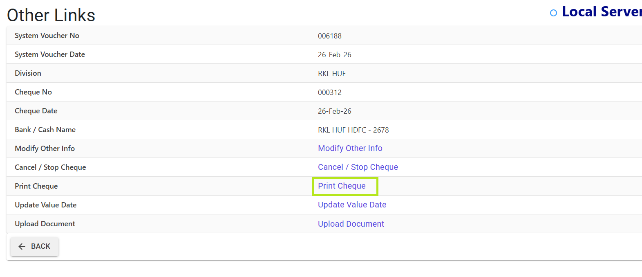Click the Other Links heading
This screenshot has width=642, height=277.
(x=51, y=15)
